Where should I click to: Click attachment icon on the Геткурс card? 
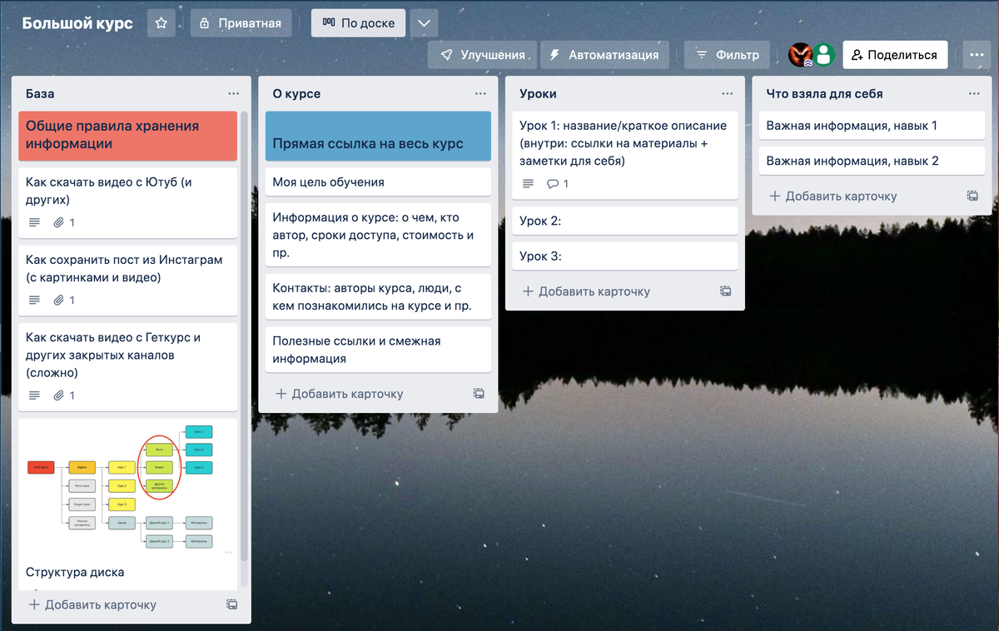pyautogui.click(x=58, y=395)
